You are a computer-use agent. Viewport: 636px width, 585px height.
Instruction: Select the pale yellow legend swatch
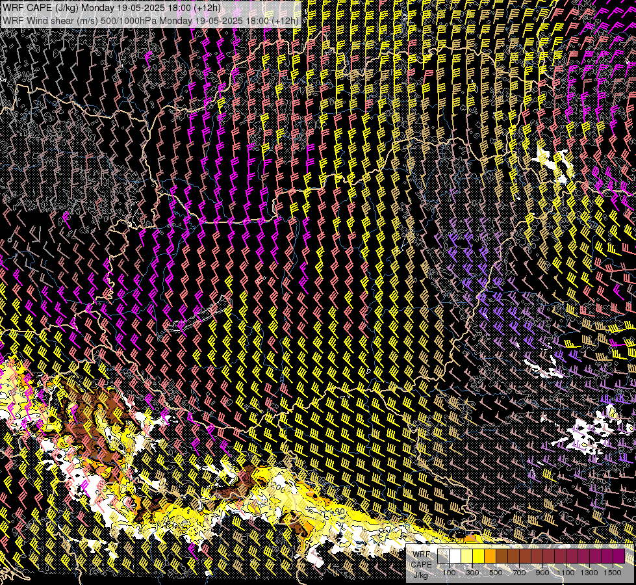(467, 556)
